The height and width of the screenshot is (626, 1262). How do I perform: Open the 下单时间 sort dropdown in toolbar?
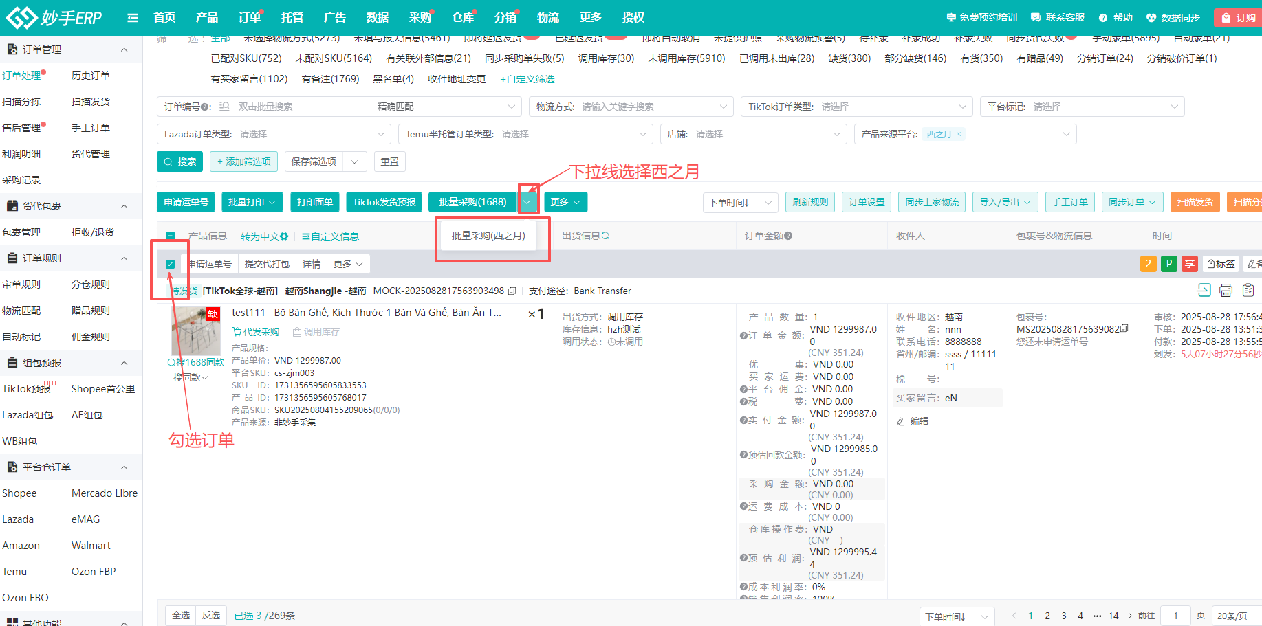coord(741,202)
